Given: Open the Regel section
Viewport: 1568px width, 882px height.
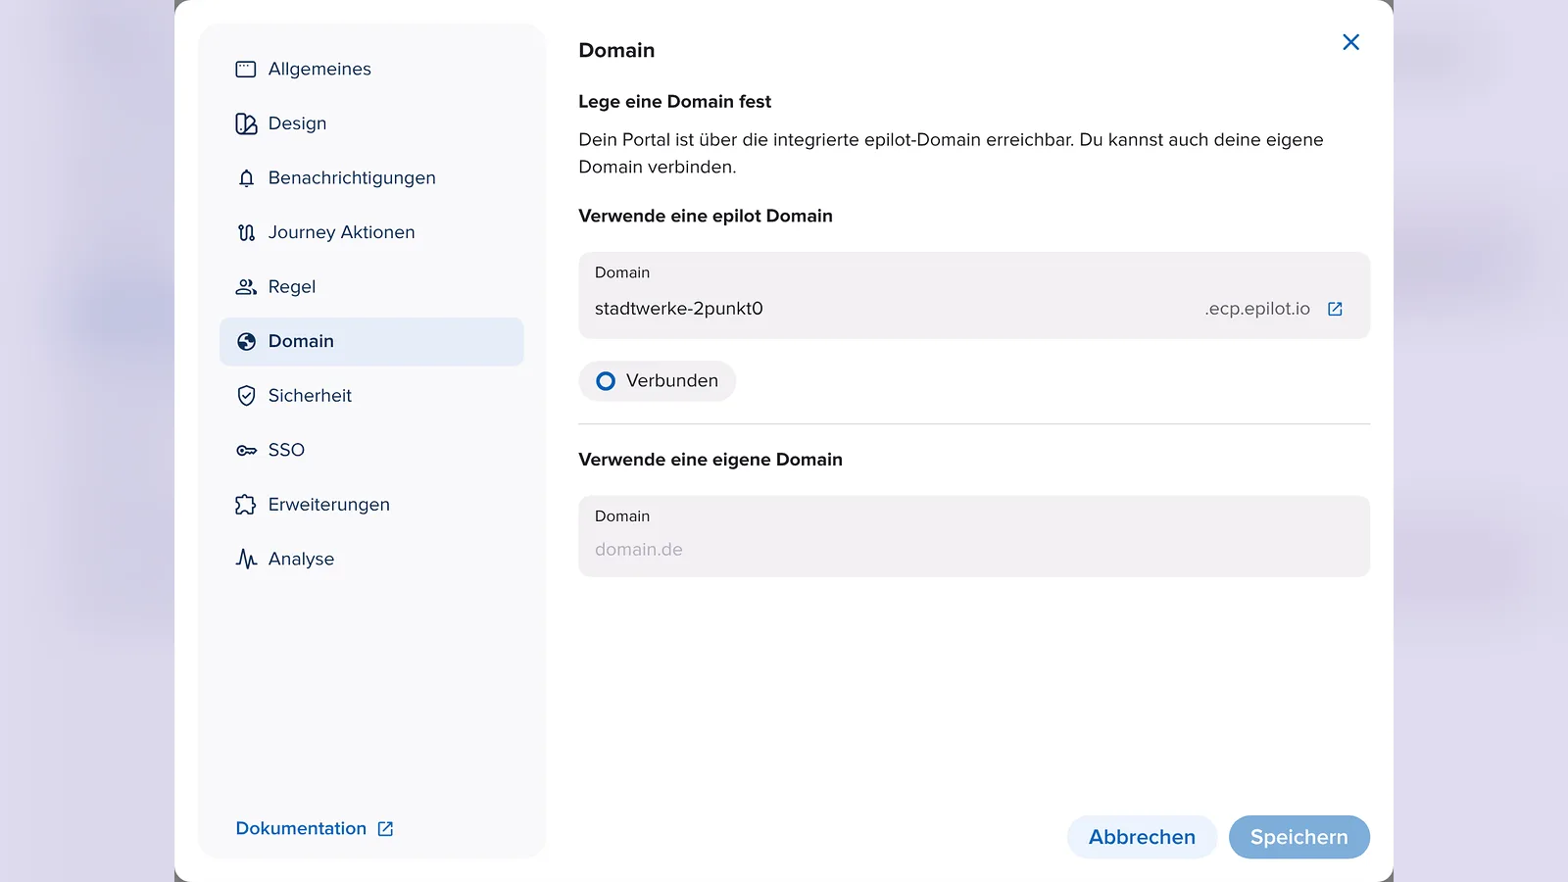Looking at the screenshot, I should pos(371,287).
